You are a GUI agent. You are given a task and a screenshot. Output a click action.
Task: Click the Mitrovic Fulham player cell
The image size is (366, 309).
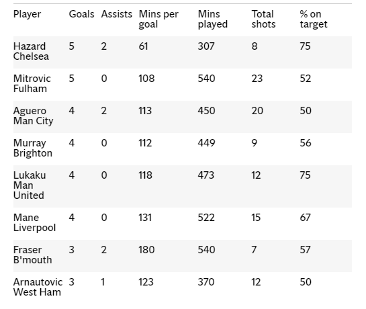click(x=32, y=83)
